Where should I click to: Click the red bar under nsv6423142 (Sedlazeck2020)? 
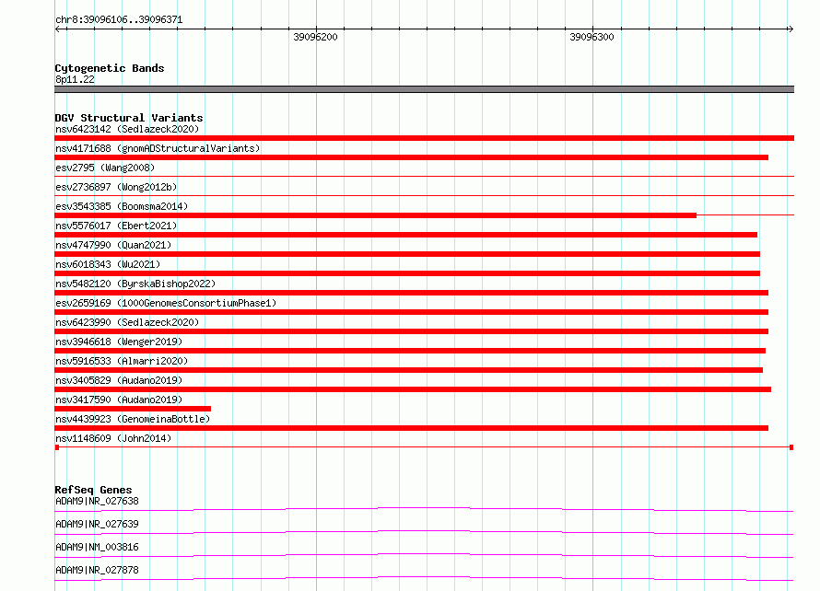click(x=424, y=138)
